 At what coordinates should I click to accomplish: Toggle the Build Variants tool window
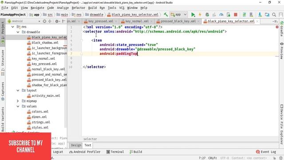3,119
